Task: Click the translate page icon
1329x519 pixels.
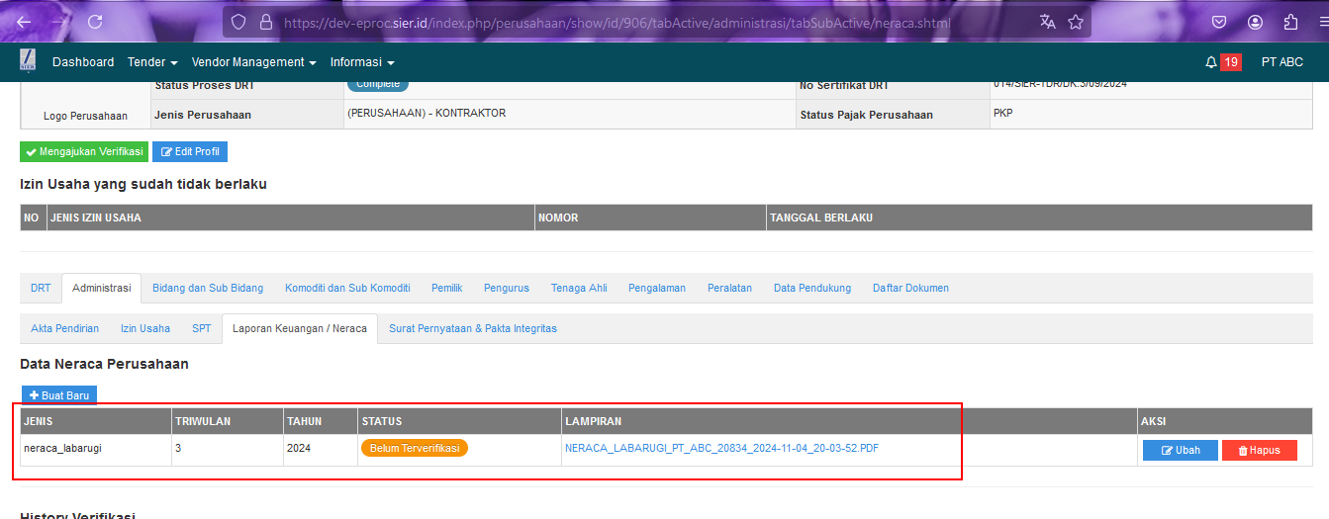Action: pos(1048,21)
